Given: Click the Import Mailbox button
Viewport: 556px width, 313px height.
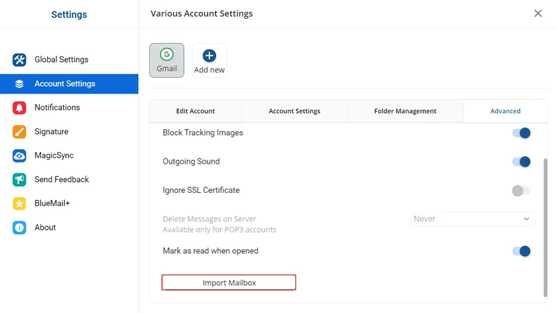Looking at the screenshot, I should [x=229, y=282].
